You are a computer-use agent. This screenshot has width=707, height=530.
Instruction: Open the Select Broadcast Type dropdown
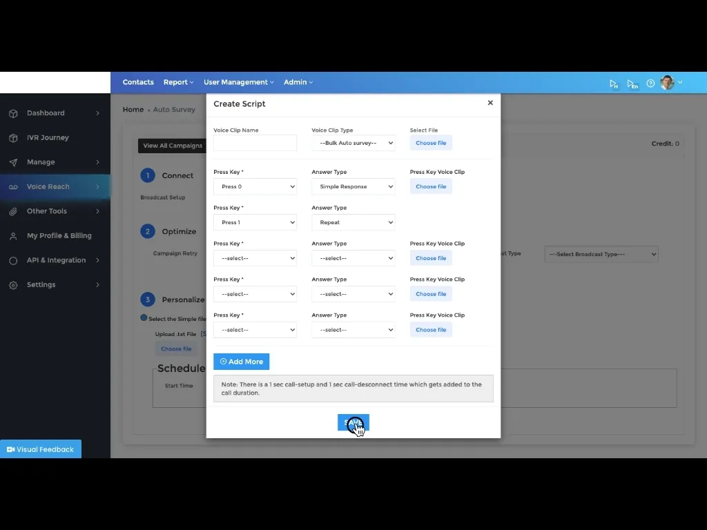[x=601, y=254]
